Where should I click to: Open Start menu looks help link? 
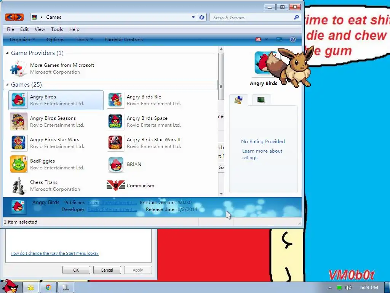pos(54,253)
